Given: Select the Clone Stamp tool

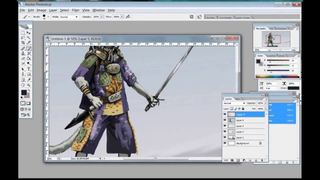Looking at the screenshot, I should click(x=23, y=53).
